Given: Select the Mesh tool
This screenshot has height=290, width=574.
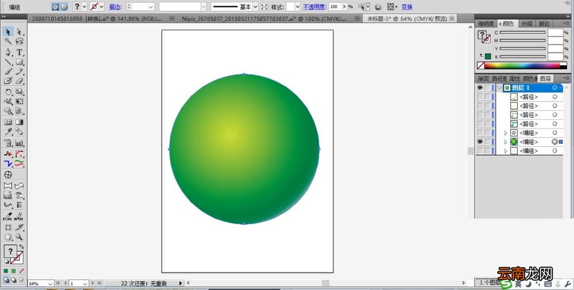Looking at the screenshot, I should click(x=8, y=122).
